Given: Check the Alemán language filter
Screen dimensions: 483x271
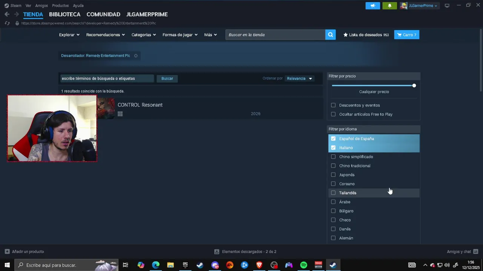Looking at the screenshot, I should 333,238.
